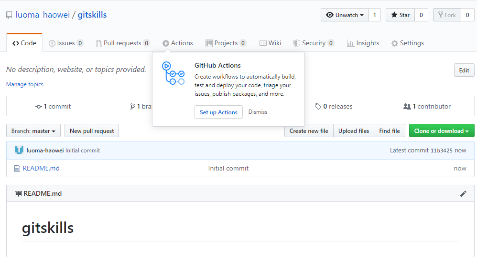Click Set up Actions button
The height and width of the screenshot is (261, 477).
[x=218, y=112]
